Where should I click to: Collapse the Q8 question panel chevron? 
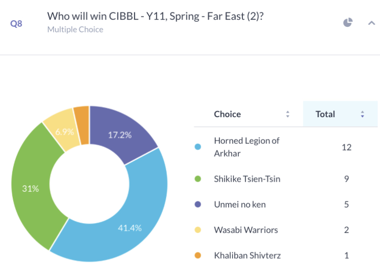[371, 23]
